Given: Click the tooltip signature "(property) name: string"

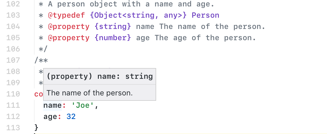Looking at the screenshot, I should pyautogui.click(x=100, y=77).
